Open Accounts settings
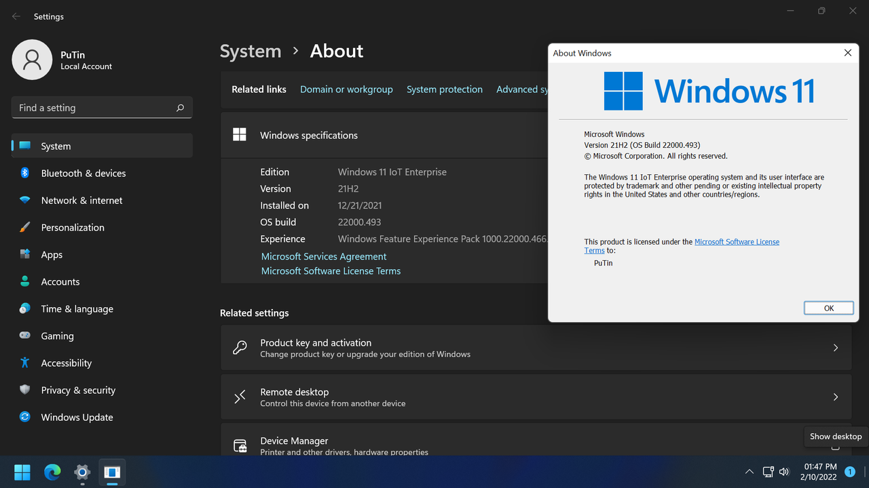Image resolution: width=869 pixels, height=488 pixels. 102,281
